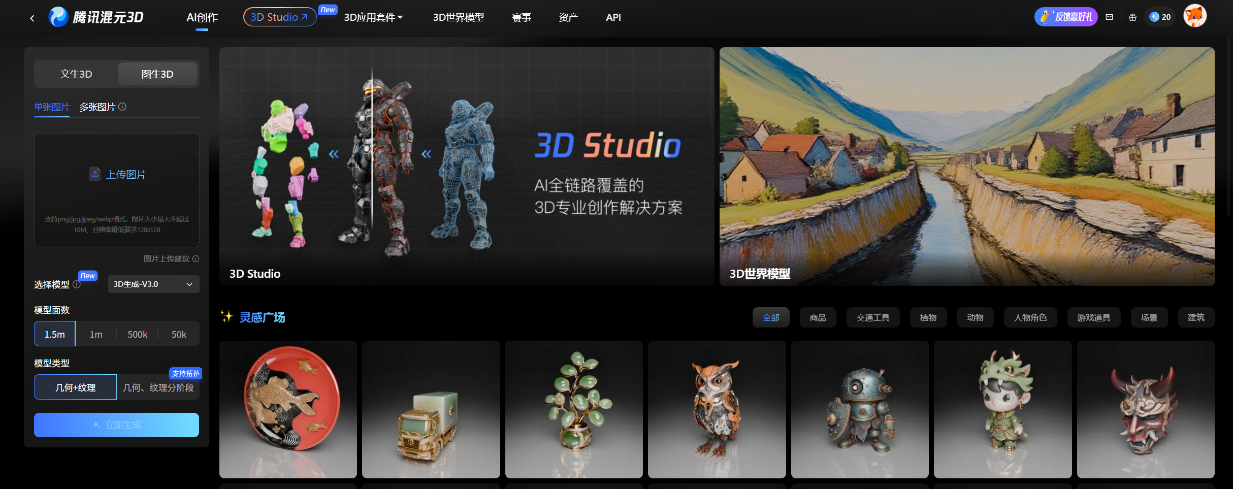Open the 3D生成-V3.0 model dropdown
This screenshot has height=489, width=1233.
click(x=153, y=284)
